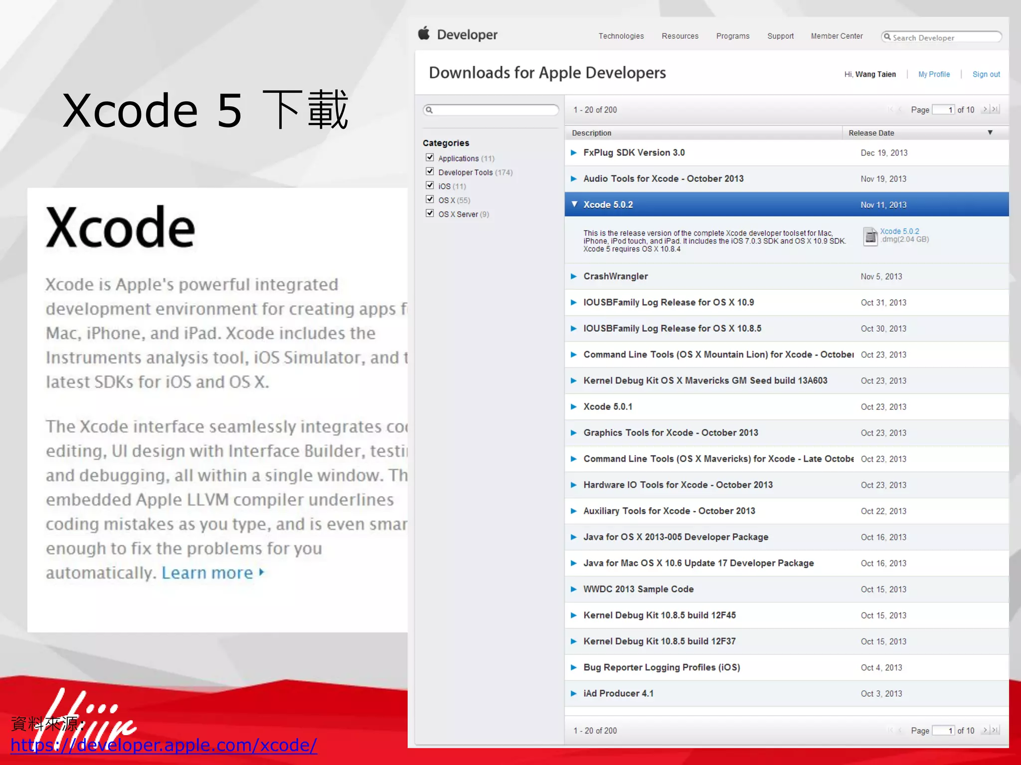Expand Kernel Debug Kit Mavericks GM Seed row

[x=574, y=381]
